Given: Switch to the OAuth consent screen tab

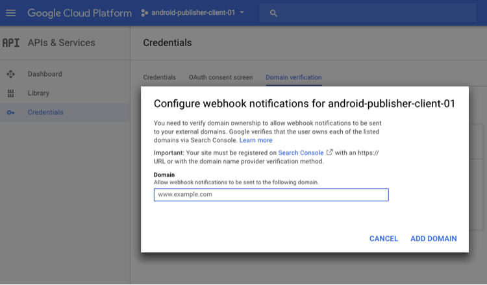Looking at the screenshot, I should [221, 77].
